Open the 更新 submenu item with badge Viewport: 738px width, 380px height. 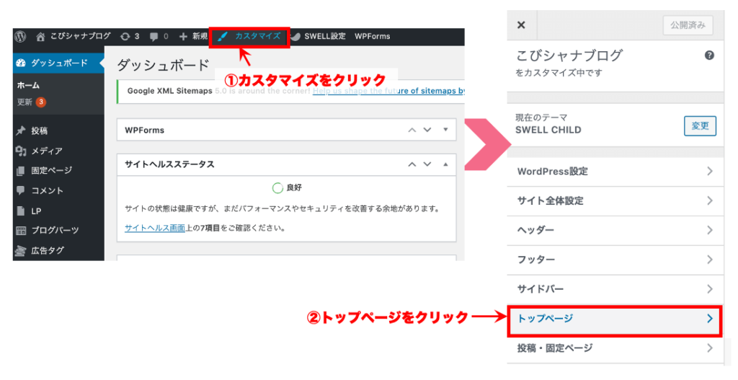[32, 102]
